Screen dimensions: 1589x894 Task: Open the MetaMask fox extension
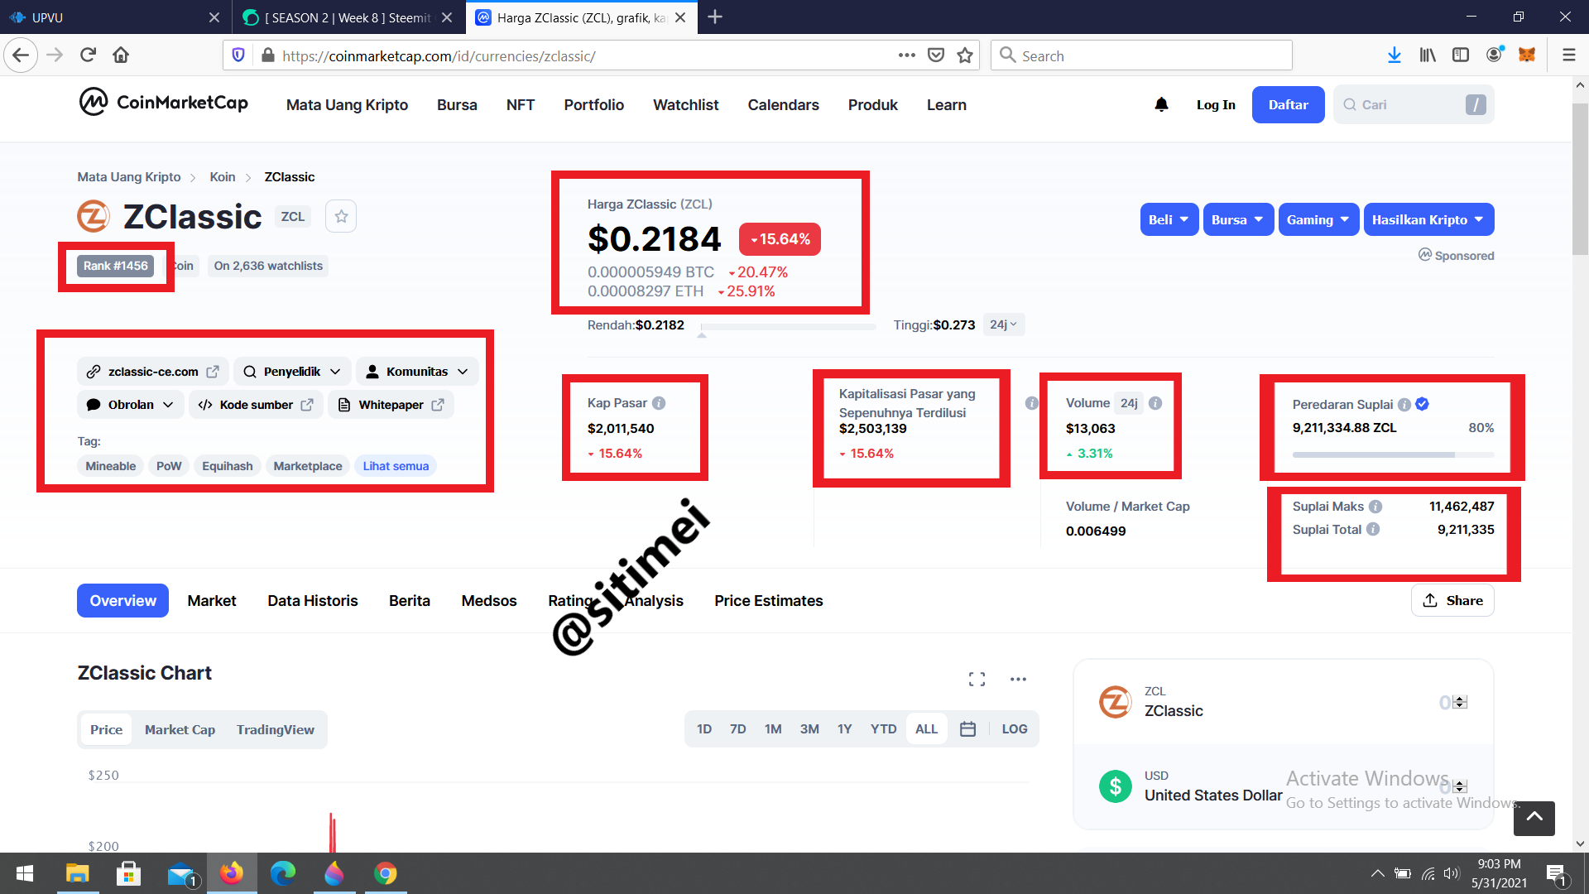point(1527,55)
